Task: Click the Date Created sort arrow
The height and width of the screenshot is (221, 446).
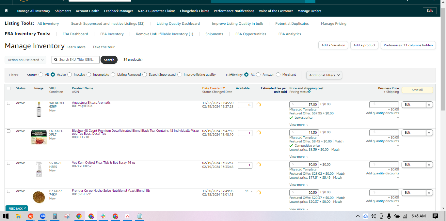Action: point(224,88)
